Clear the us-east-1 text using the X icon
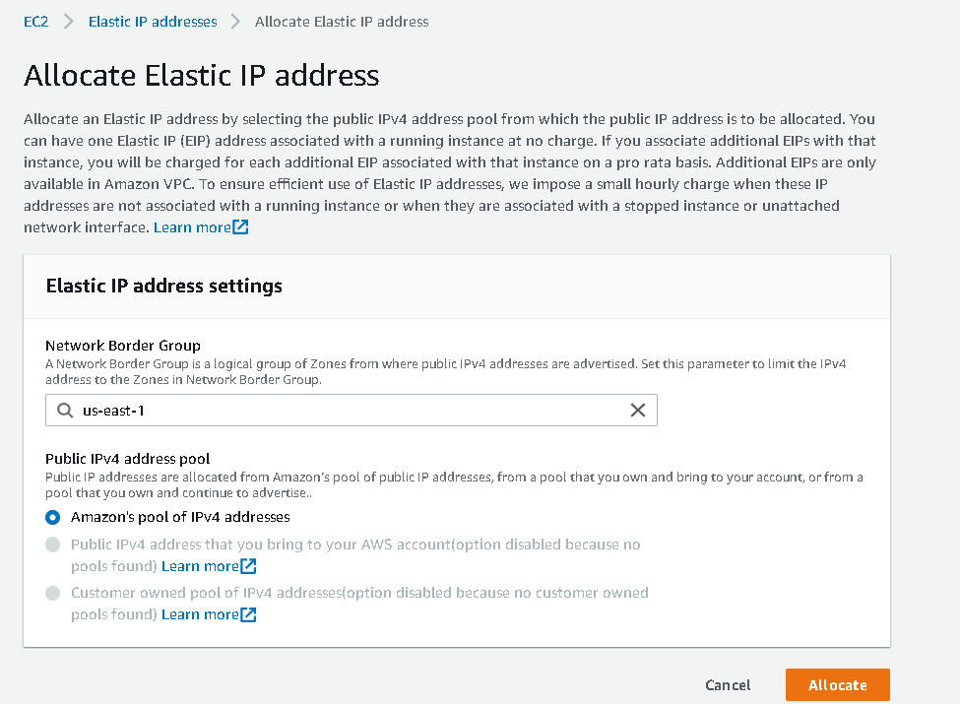Image resolution: width=960 pixels, height=704 pixels. (637, 411)
